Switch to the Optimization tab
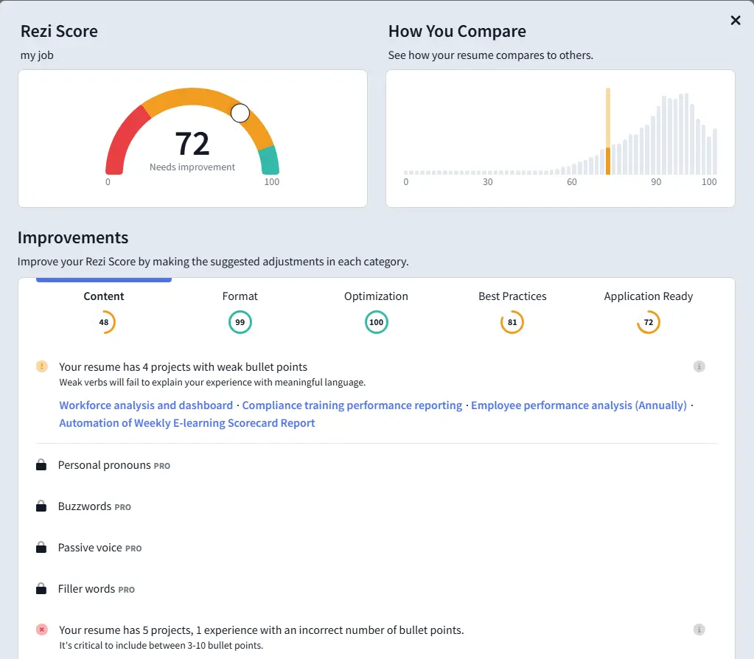This screenshot has height=659, width=754. (x=376, y=296)
